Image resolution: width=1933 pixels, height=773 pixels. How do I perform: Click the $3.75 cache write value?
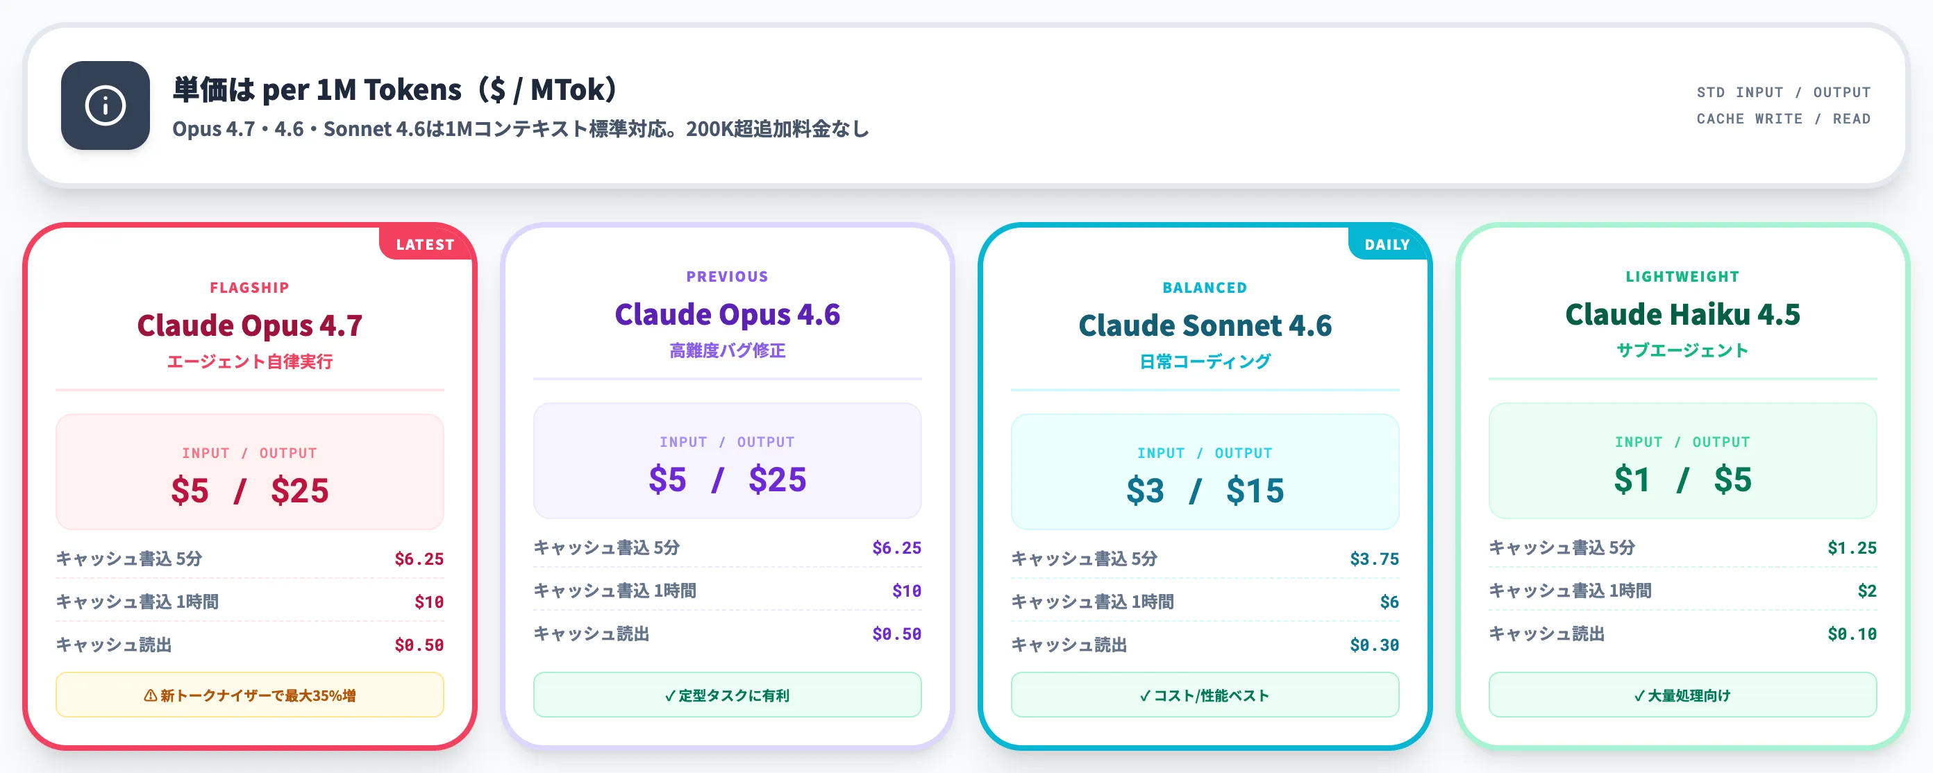(1374, 559)
